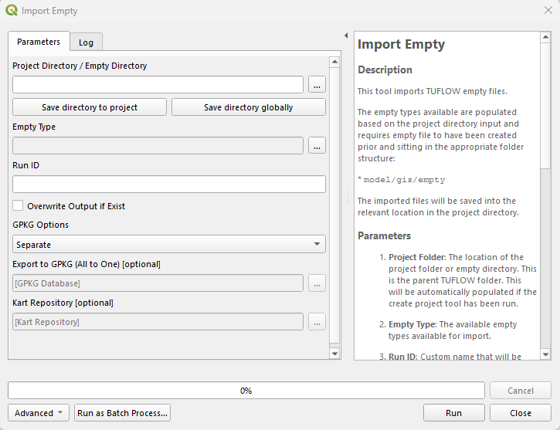560x430 pixels.
Task: Browse for GPKG Database export file
Action: tap(317, 283)
